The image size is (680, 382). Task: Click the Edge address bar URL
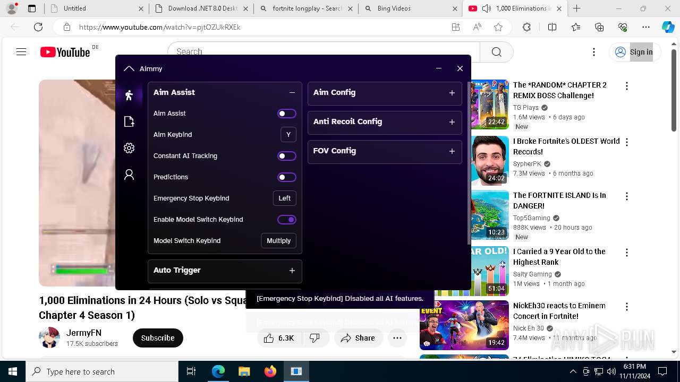click(x=159, y=27)
